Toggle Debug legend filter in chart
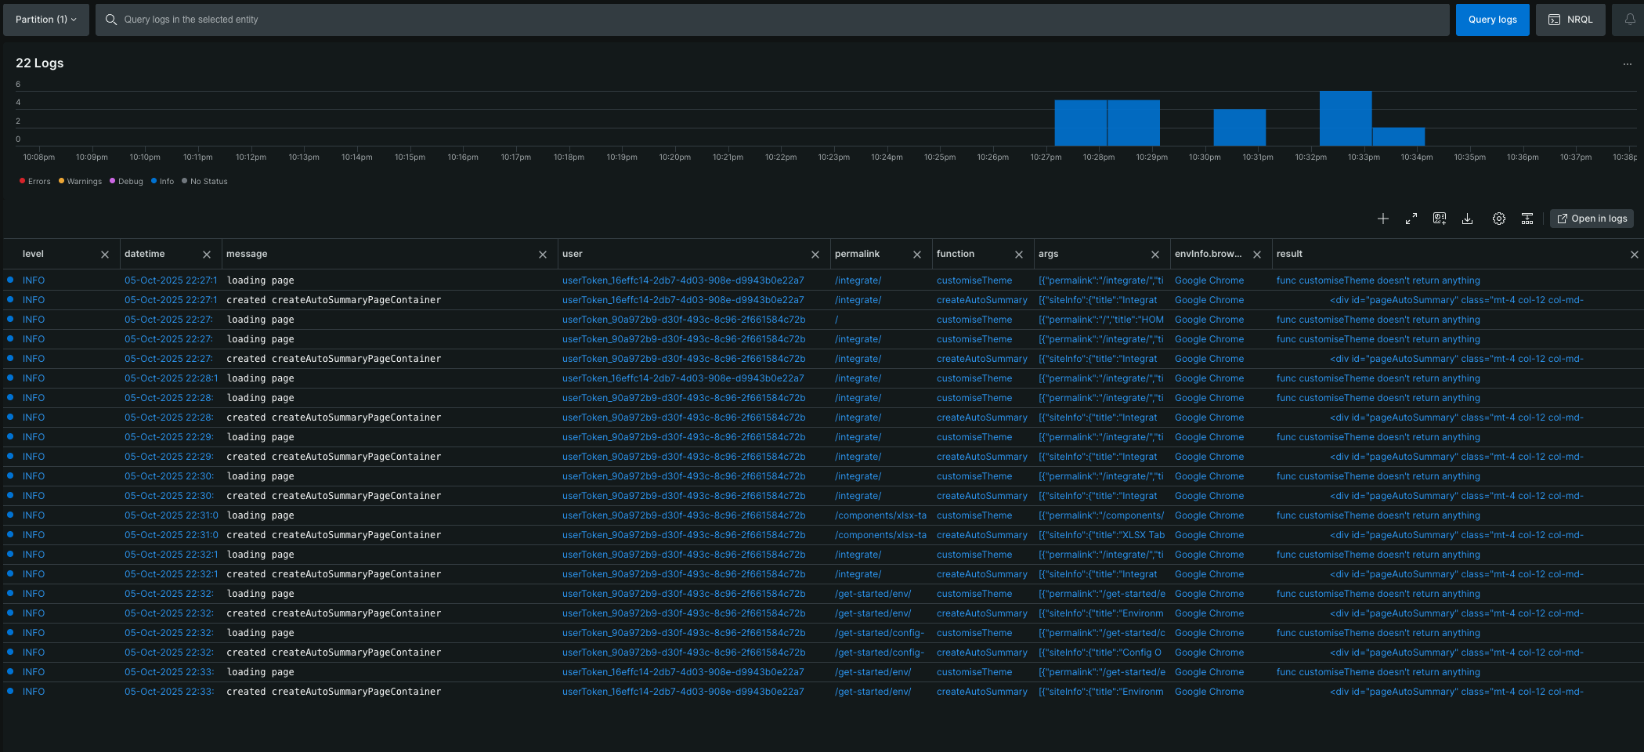 pos(126,182)
